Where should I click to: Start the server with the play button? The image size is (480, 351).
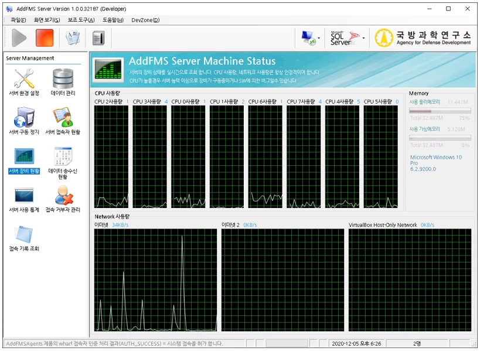19,38
